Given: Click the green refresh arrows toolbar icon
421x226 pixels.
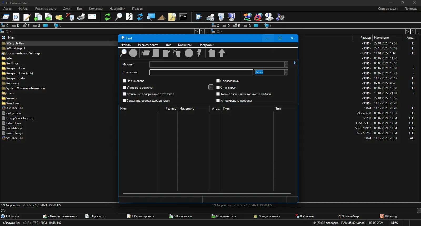Looking at the screenshot, I should 107,17.
